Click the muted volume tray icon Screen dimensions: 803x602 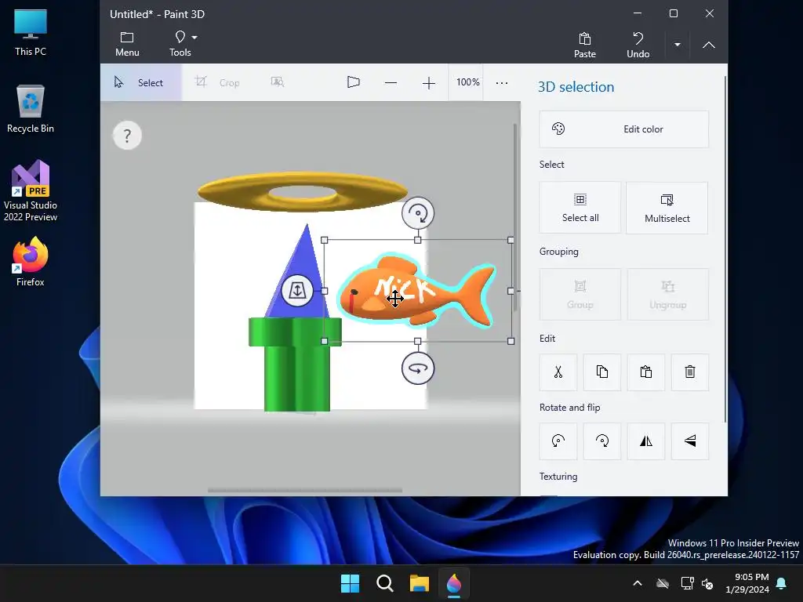708,583
